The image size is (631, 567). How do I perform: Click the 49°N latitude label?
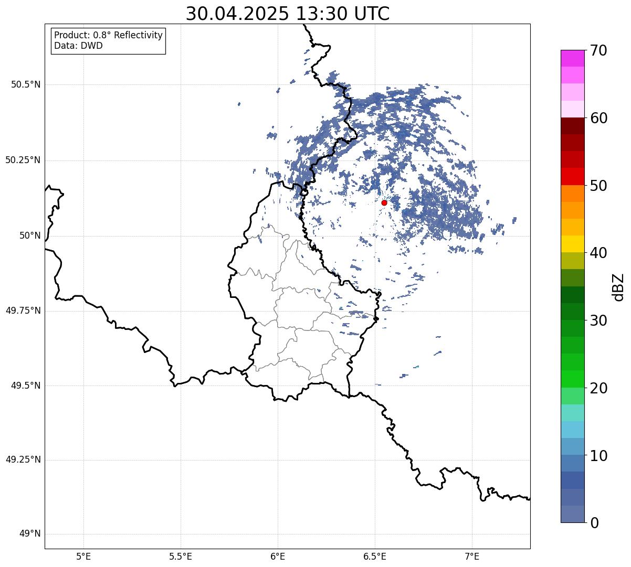(x=30, y=534)
